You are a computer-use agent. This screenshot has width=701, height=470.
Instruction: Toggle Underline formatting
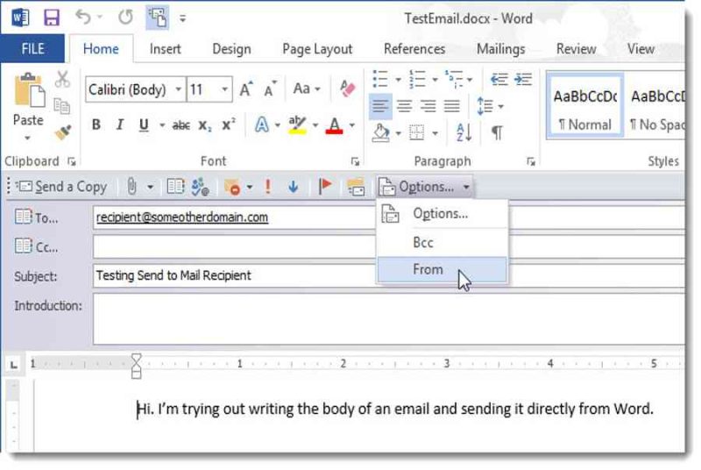(x=144, y=125)
